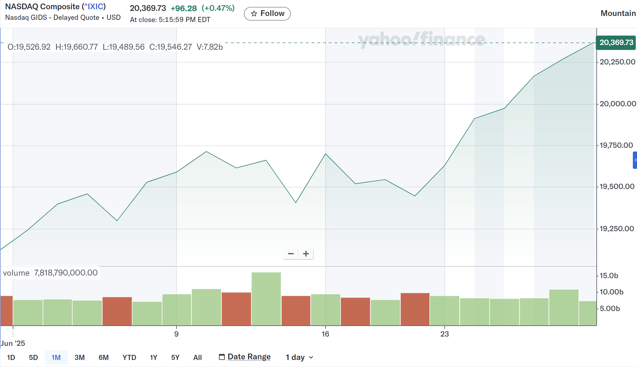
Task: Click the 5.00b volume axis label
Action: coord(610,309)
